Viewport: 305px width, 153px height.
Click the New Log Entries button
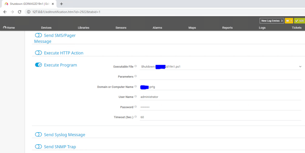click(x=272, y=21)
